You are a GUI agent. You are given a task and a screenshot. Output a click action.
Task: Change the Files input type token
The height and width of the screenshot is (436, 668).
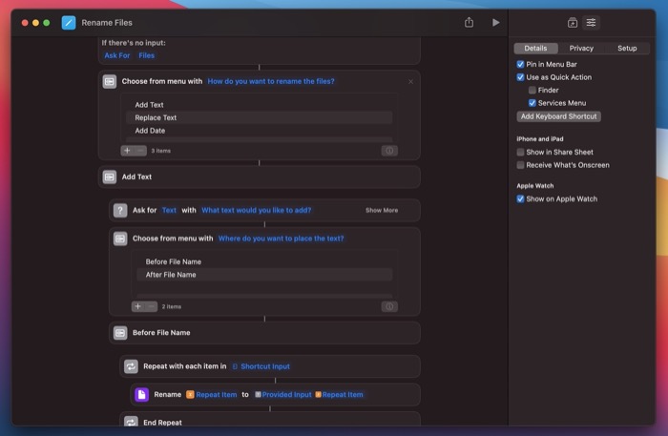[x=146, y=55]
